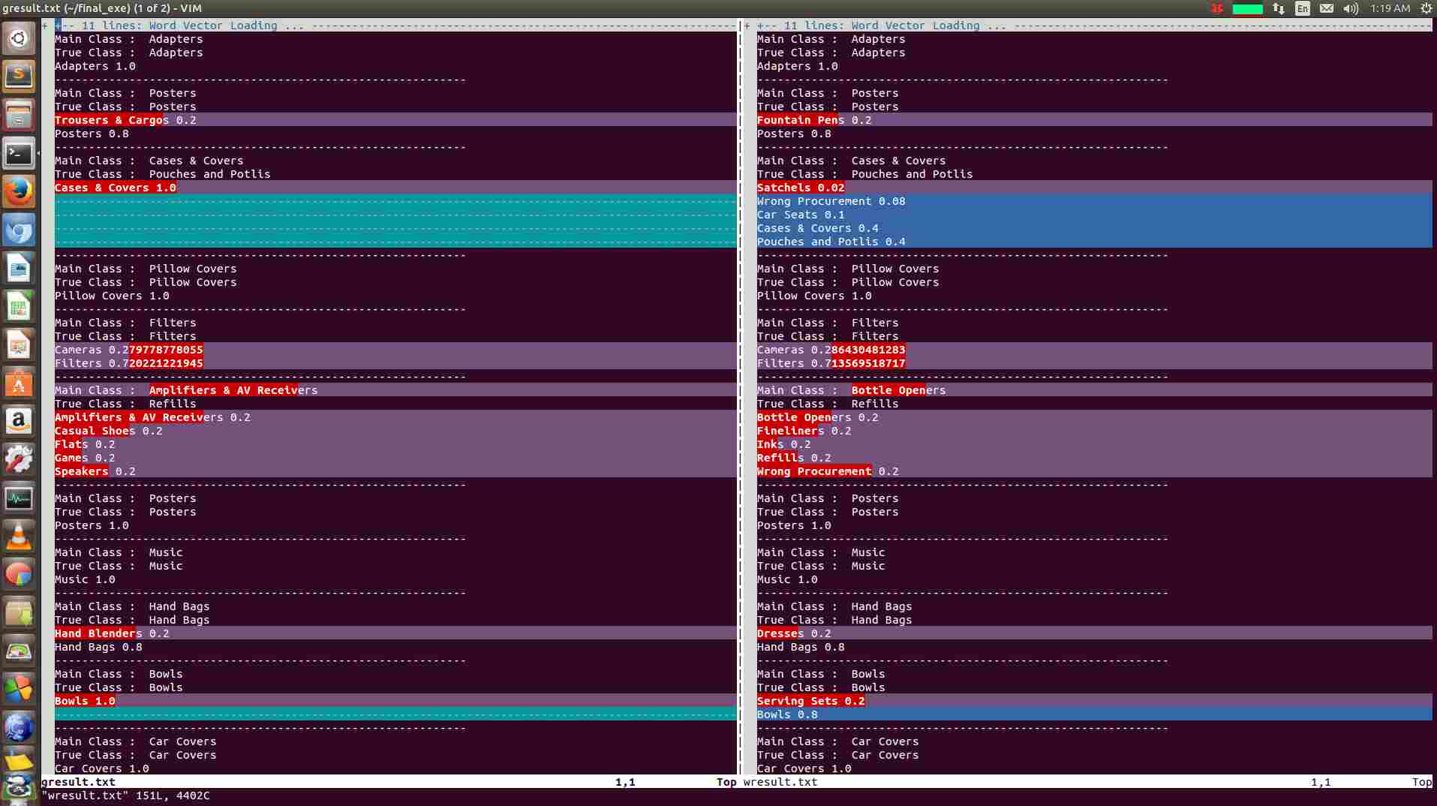Open the colorful four-petal launcher icon
The height and width of the screenshot is (806, 1437).
(19, 690)
